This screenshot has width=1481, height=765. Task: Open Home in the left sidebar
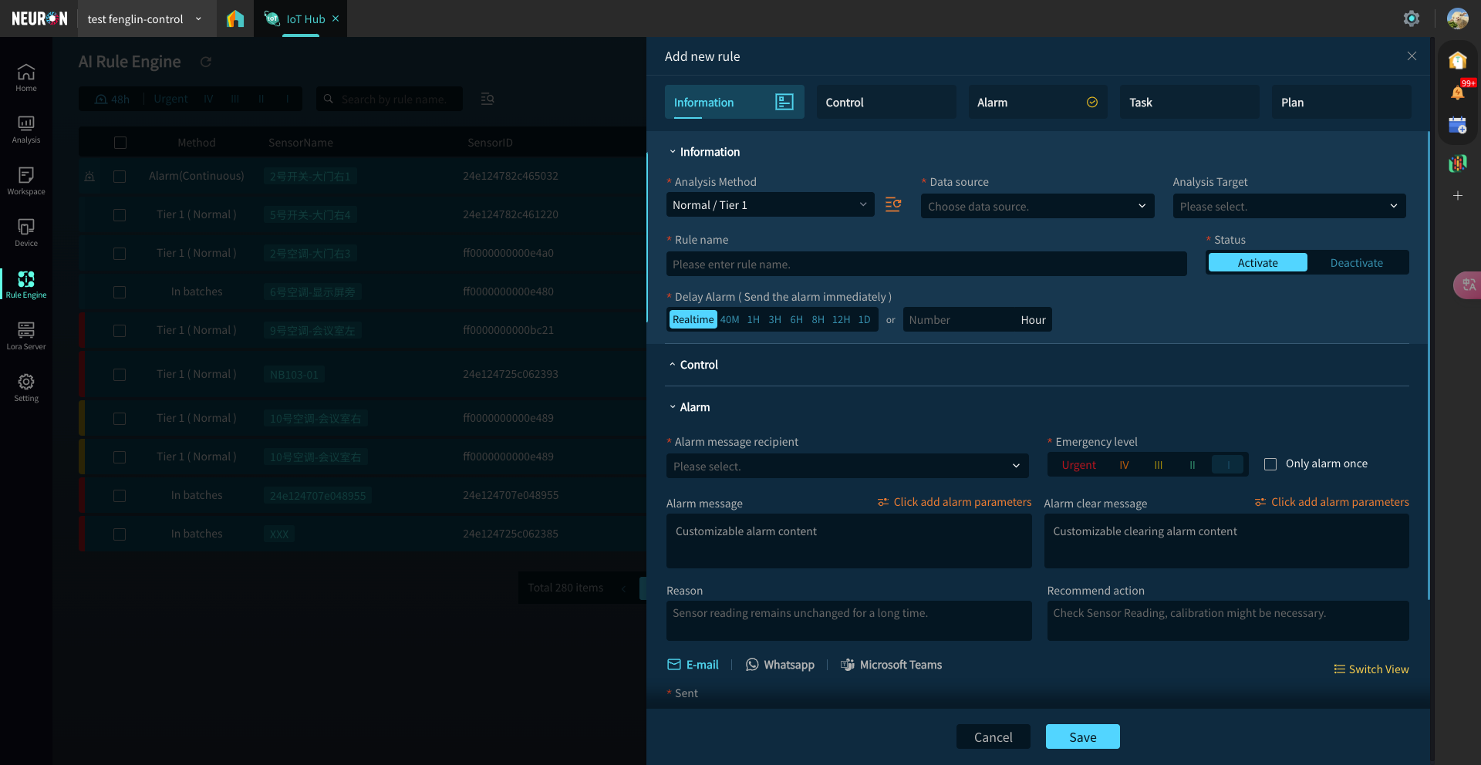point(26,78)
